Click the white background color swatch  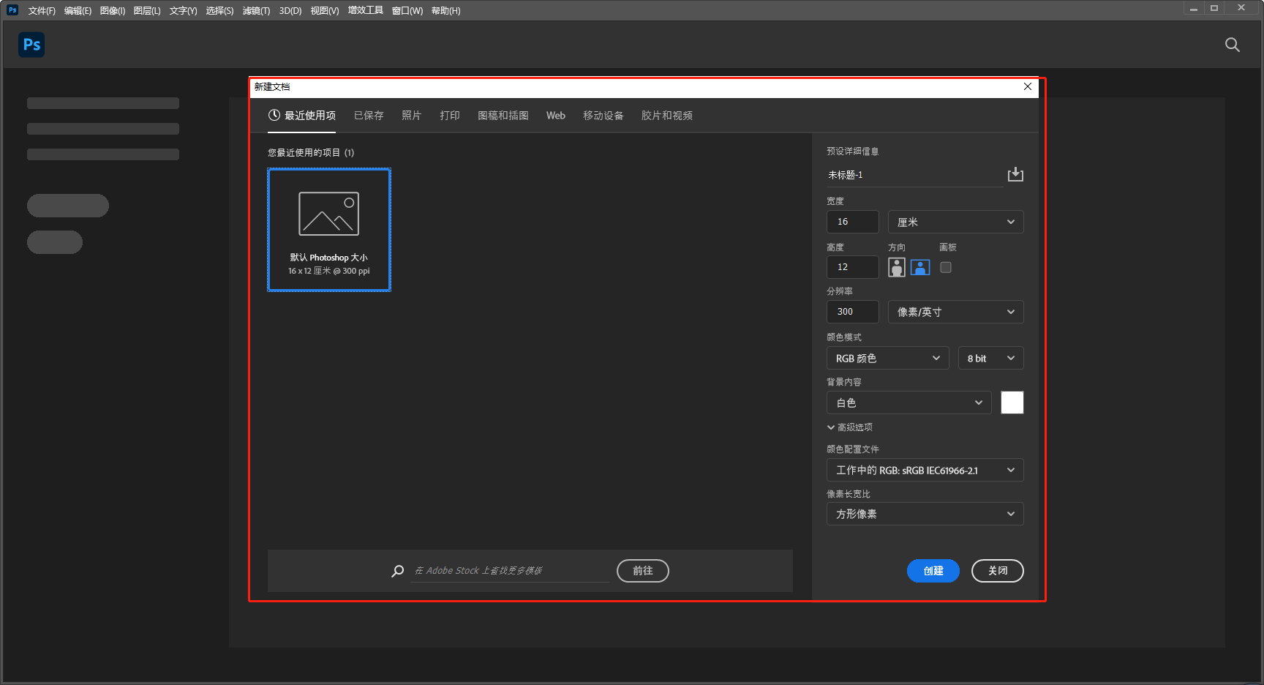point(1012,403)
